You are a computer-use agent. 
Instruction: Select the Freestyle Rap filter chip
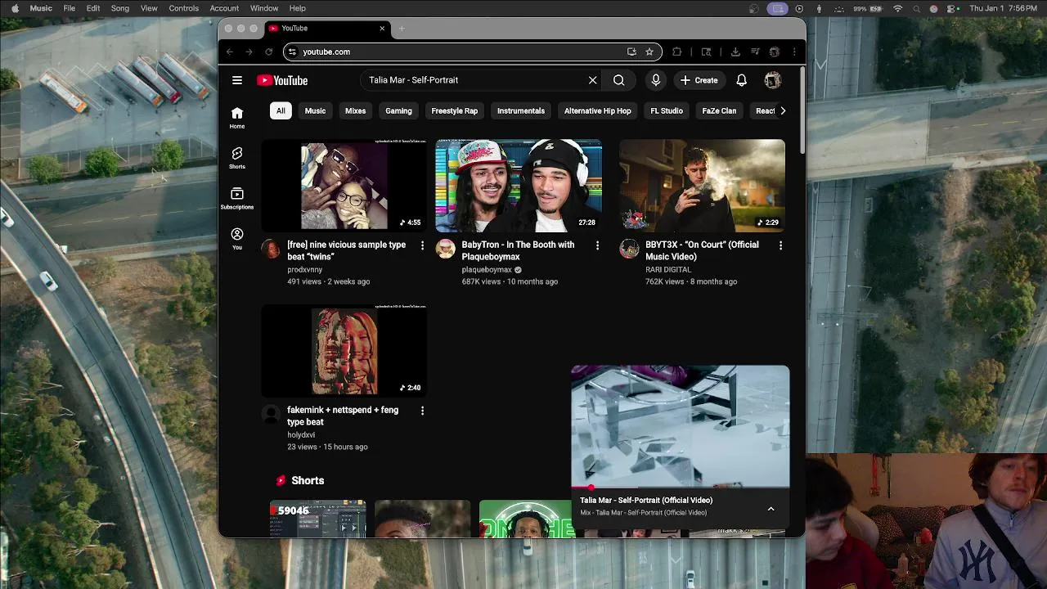point(454,110)
